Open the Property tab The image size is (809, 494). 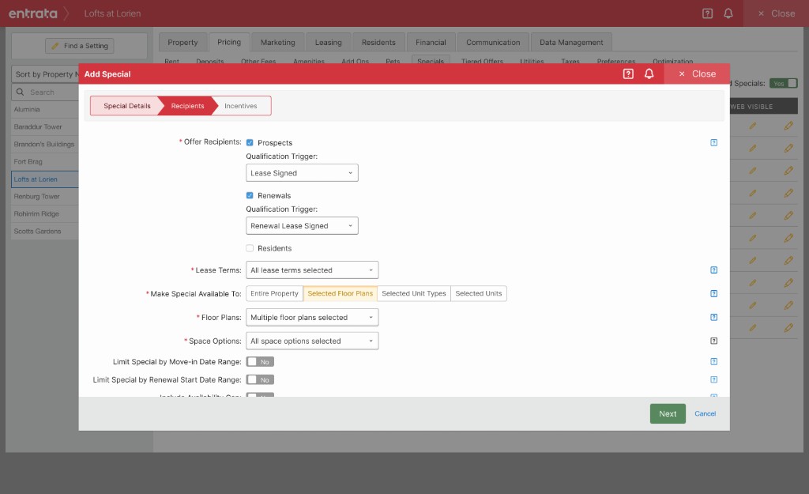(182, 43)
